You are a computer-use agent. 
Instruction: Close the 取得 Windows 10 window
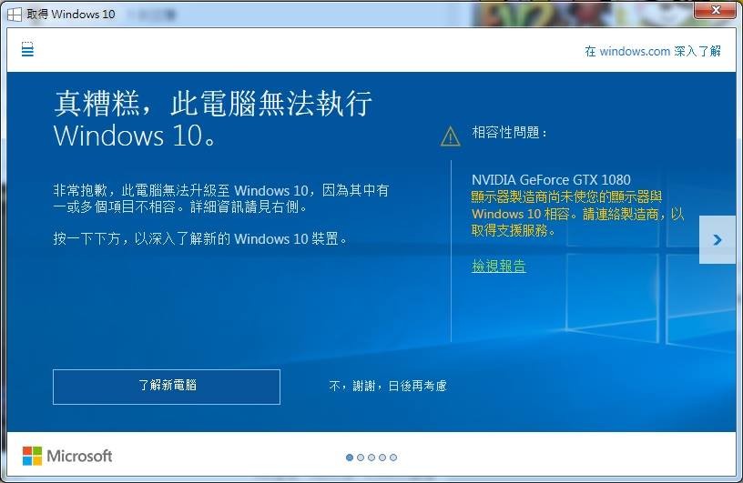coord(716,10)
